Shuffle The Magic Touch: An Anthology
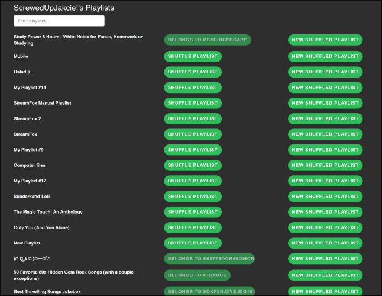 pos(193,212)
